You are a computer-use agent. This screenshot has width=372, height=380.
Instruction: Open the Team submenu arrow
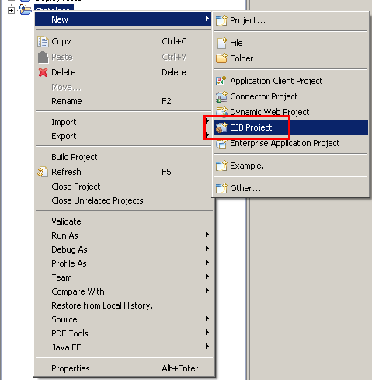tap(207, 277)
